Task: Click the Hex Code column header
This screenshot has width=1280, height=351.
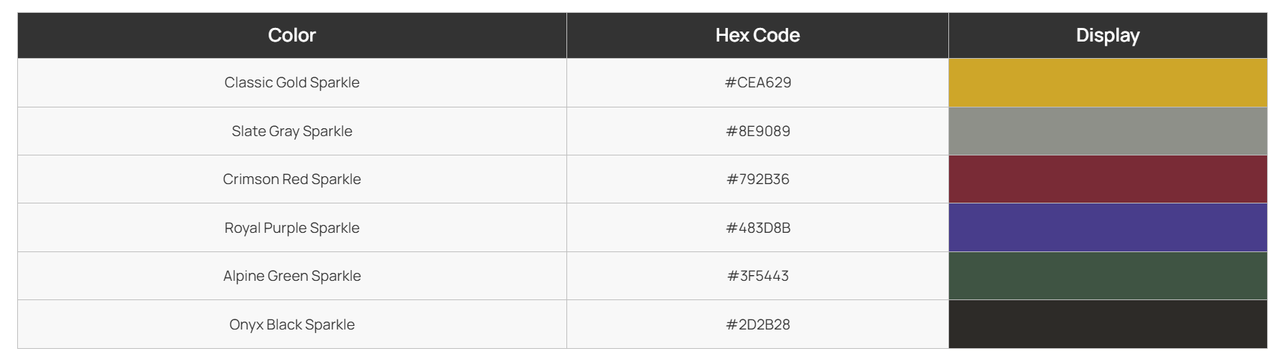Action: point(757,35)
